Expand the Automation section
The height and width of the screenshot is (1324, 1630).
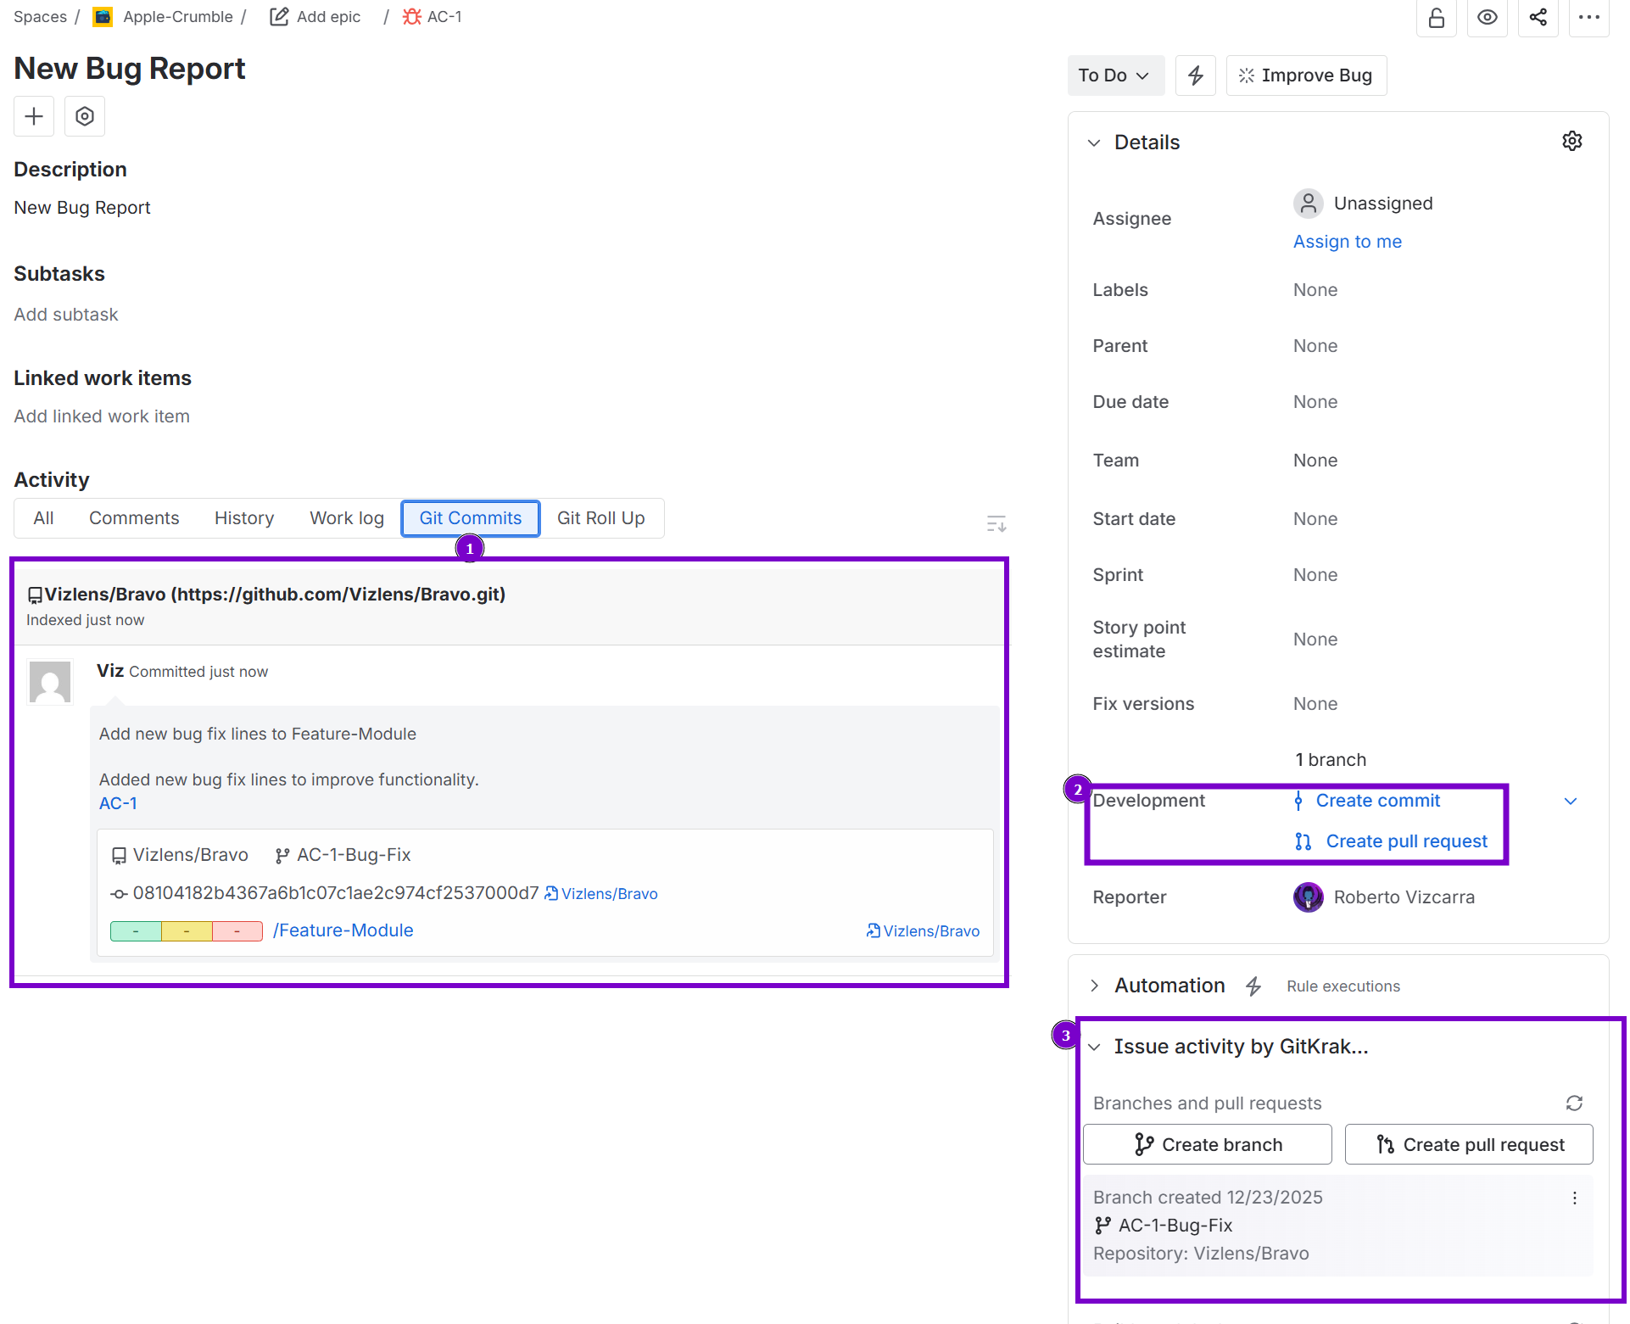1095,986
